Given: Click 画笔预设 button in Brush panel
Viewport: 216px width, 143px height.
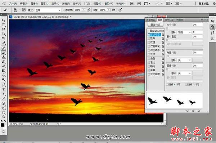Looking at the screenshot, I should click(x=156, y=25).
